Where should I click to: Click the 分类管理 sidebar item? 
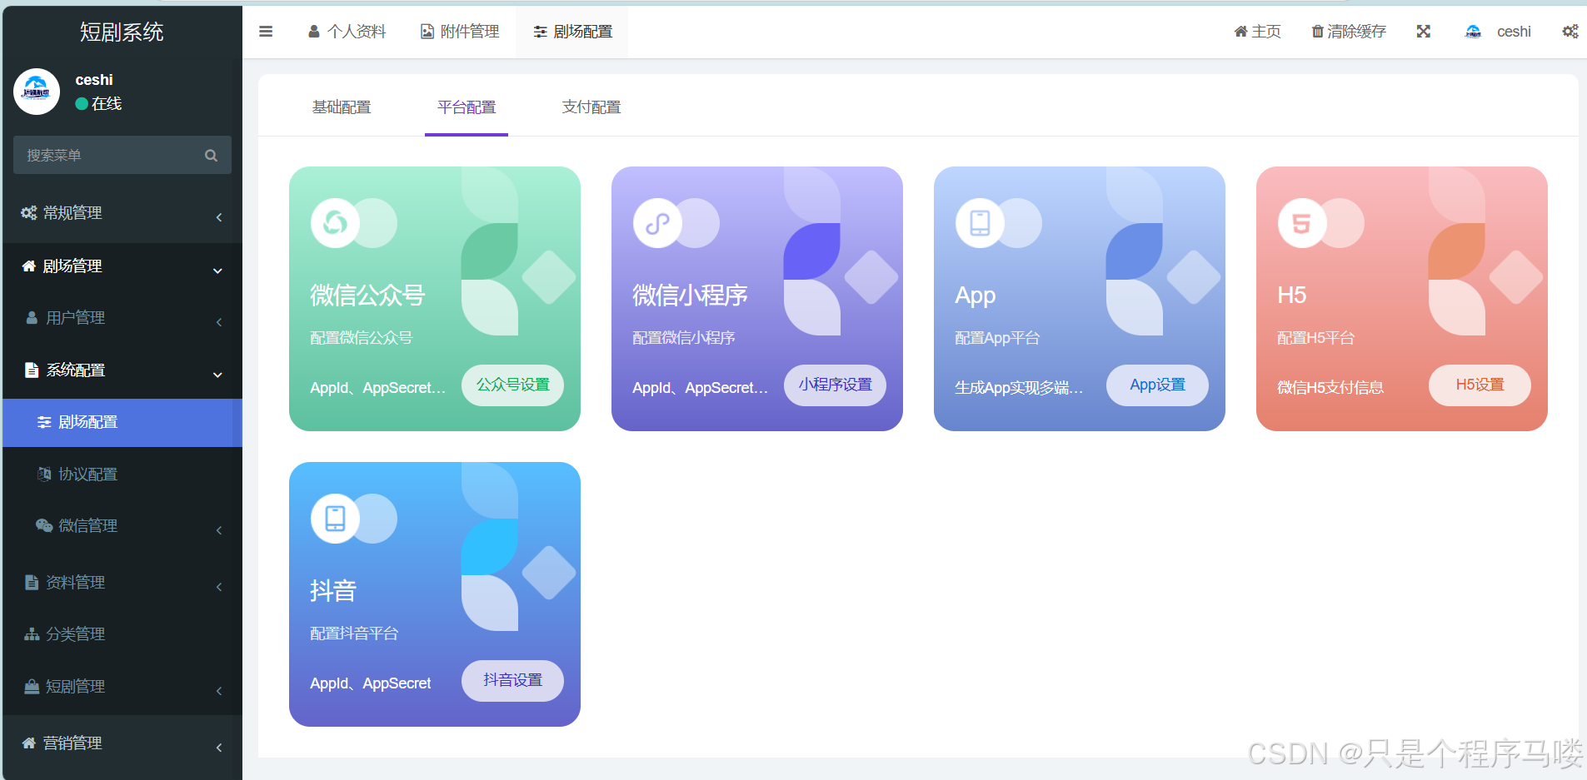click(x=122, y=634)
